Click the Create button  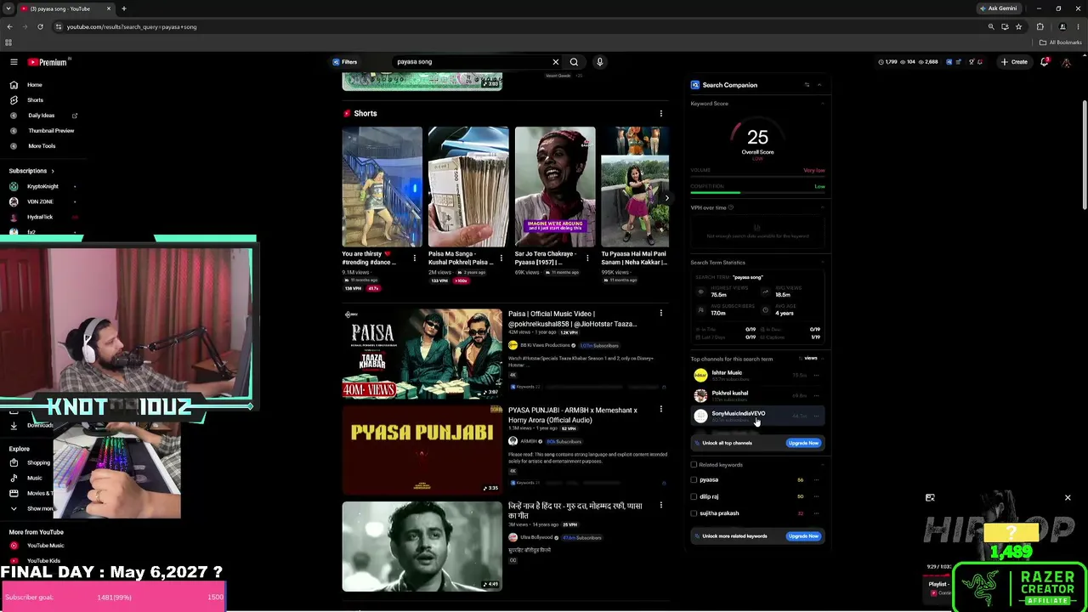pos(1014,62)
